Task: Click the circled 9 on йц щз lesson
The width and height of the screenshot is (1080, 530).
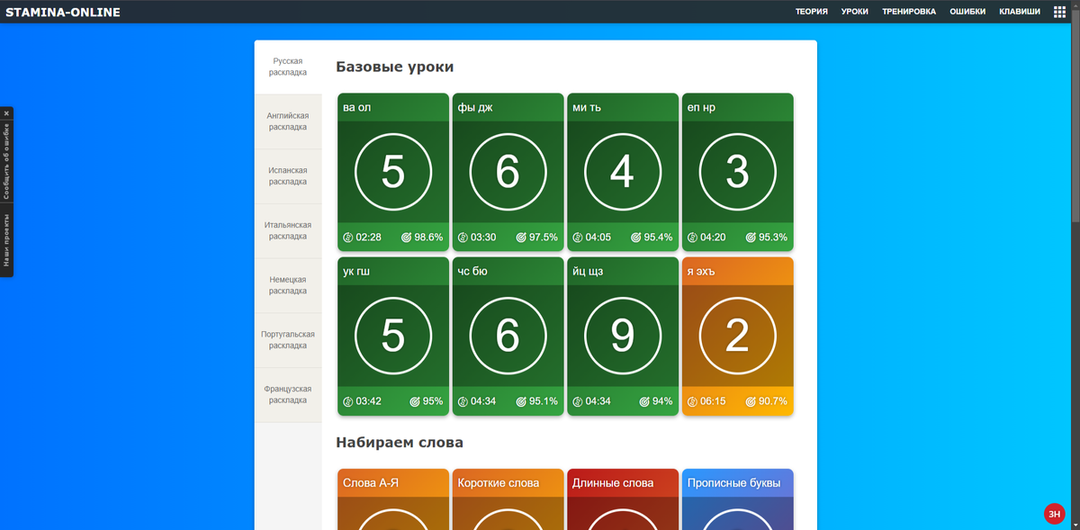Action: [x=623, y=335]
